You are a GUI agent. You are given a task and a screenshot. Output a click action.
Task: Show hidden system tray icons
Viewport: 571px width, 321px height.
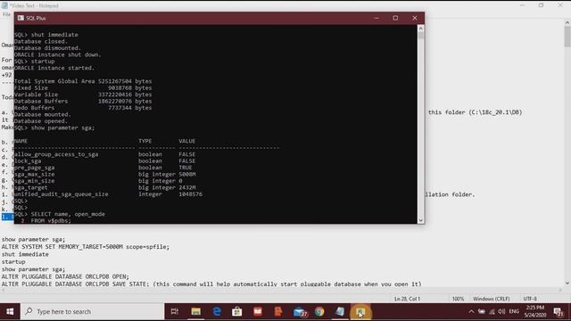(471, 311)
